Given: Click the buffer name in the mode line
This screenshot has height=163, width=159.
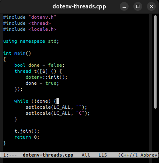Looking at the screenshot, I should tap(48, 155).
